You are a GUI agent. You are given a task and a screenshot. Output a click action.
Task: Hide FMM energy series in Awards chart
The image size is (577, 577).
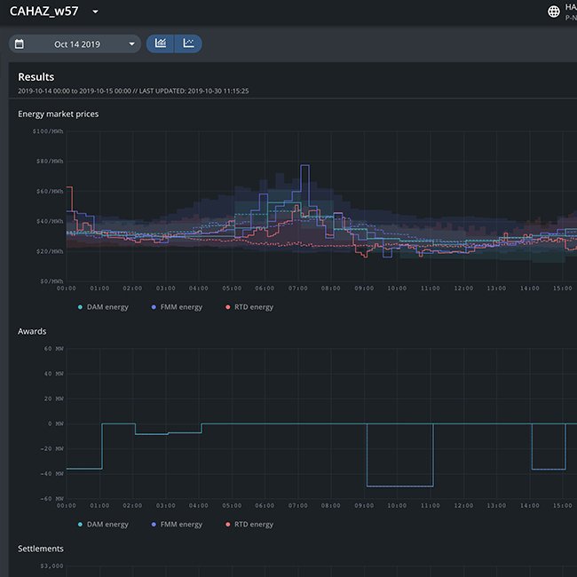178,525
